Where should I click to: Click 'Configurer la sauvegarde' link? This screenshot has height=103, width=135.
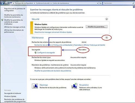point(46,53)
